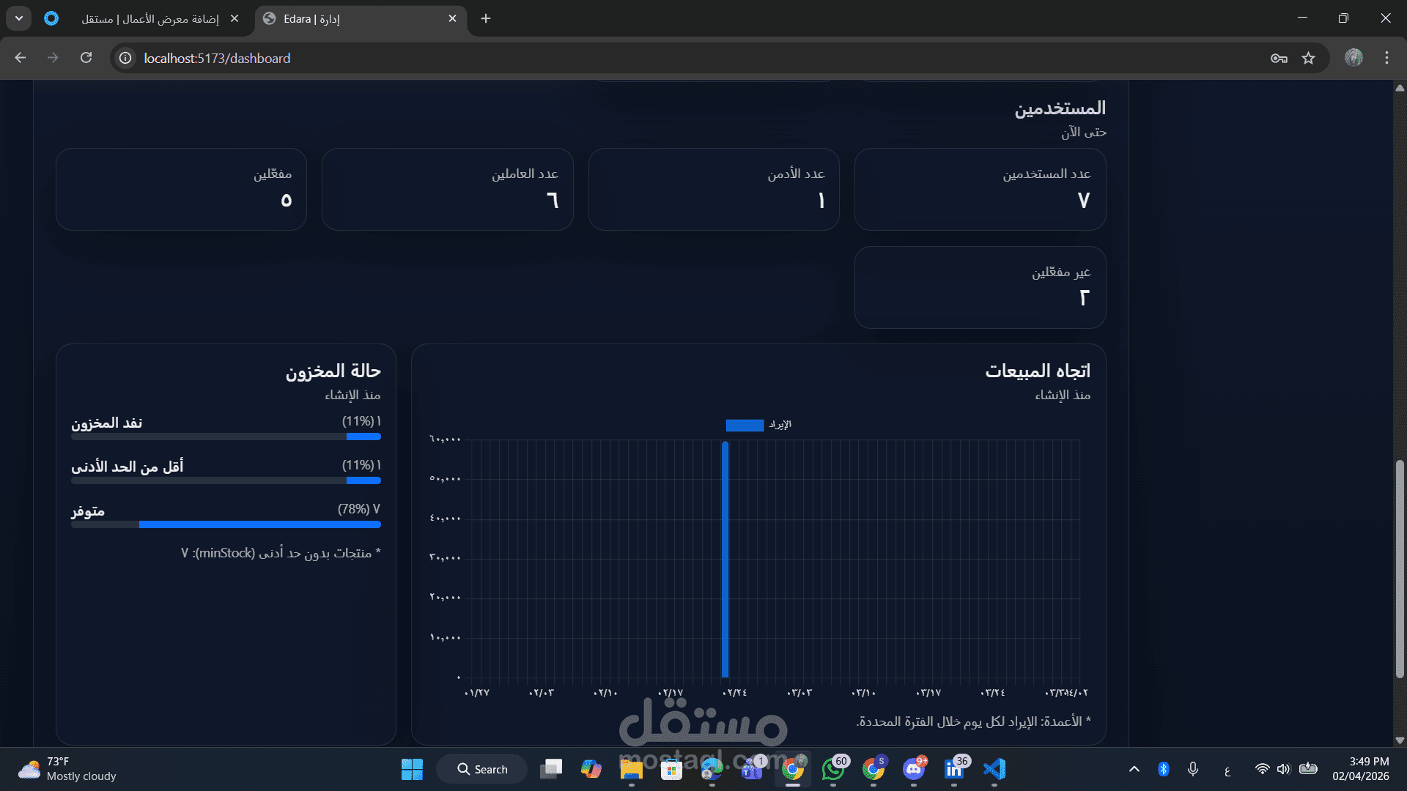Click the Windows Start button

click(412, 769)
